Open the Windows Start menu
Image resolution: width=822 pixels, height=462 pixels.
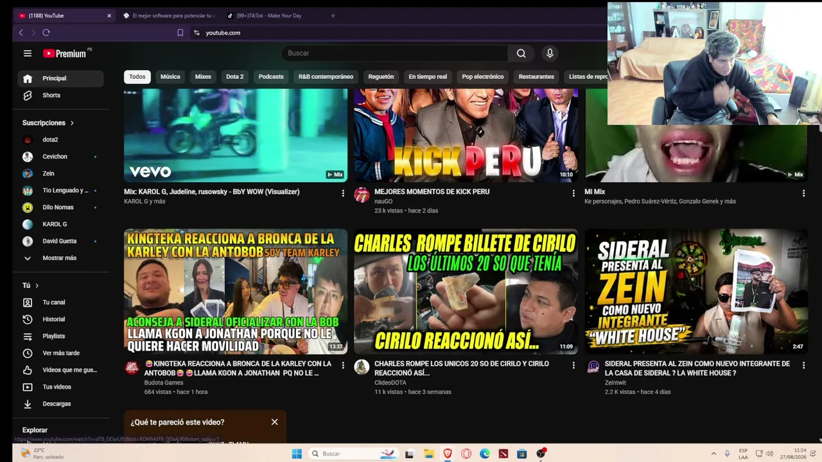click(x=297, y=454)
